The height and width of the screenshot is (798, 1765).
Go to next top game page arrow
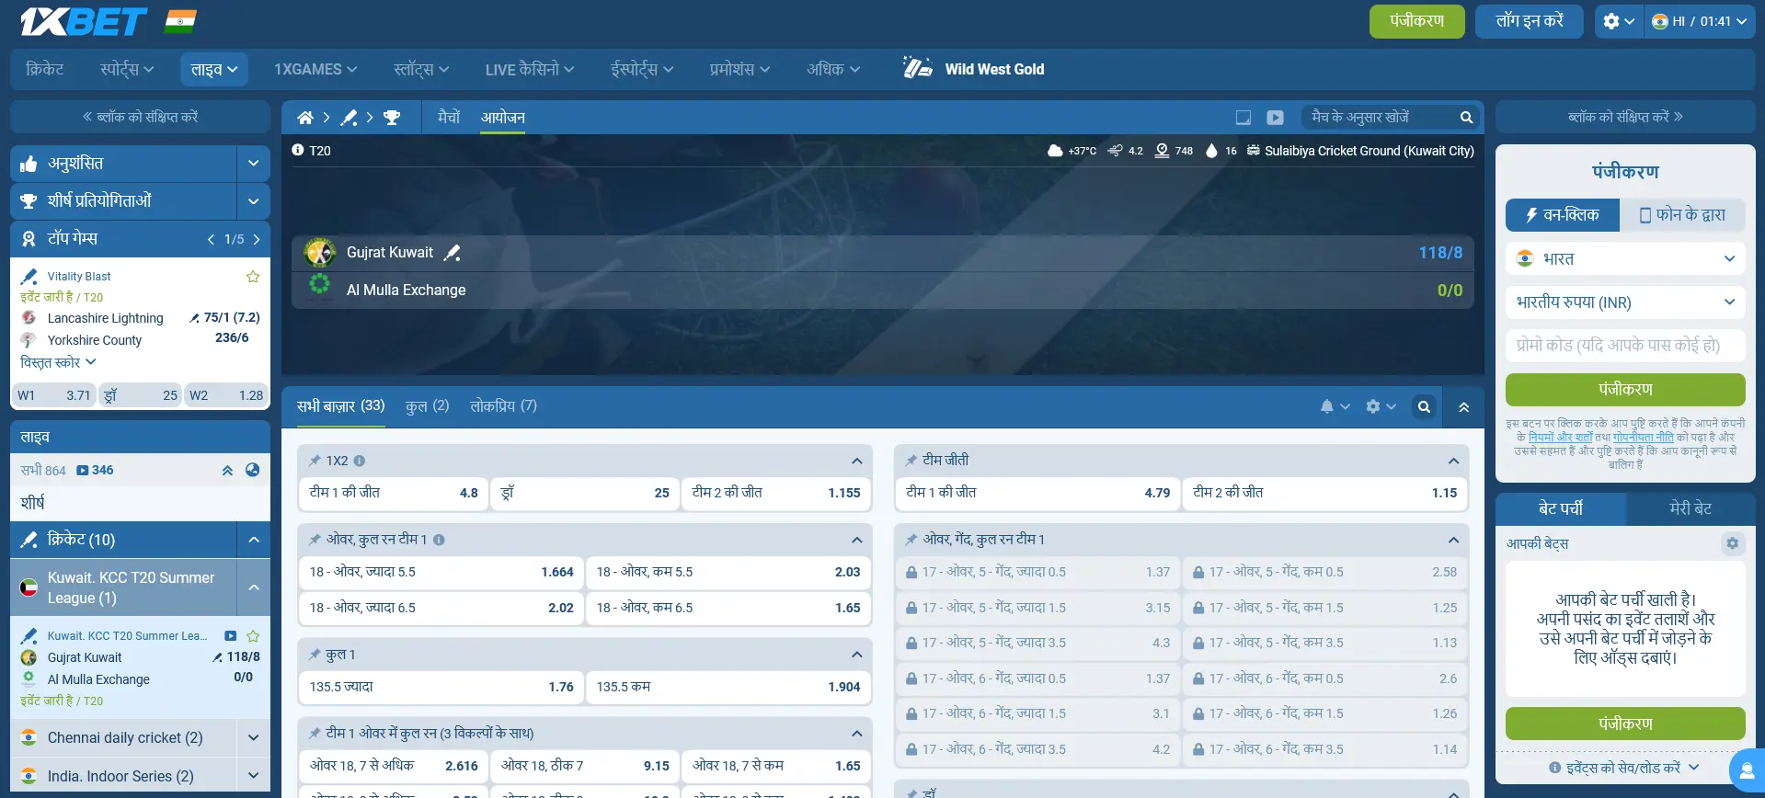click(257, 239)
